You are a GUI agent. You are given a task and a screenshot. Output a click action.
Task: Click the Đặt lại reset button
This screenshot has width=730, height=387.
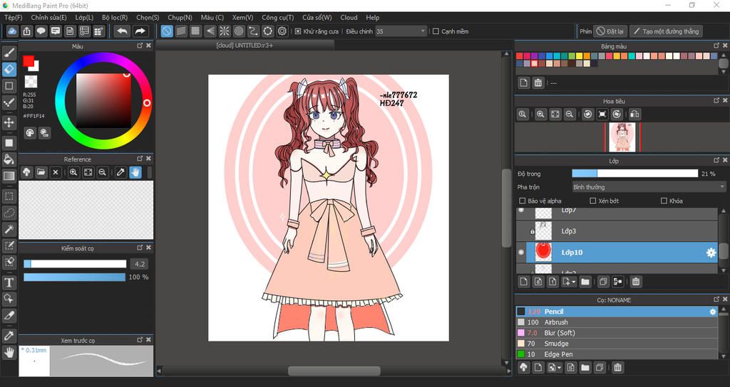click(610, 31)
